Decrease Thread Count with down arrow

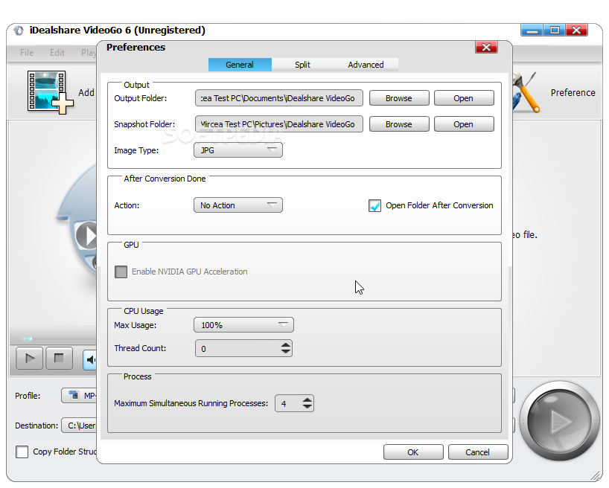pyautogui.click(x=286, y=351)
